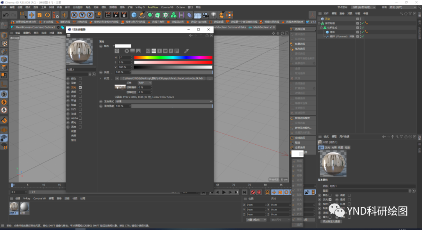Click the swatches grid icon in color picker

177,51
